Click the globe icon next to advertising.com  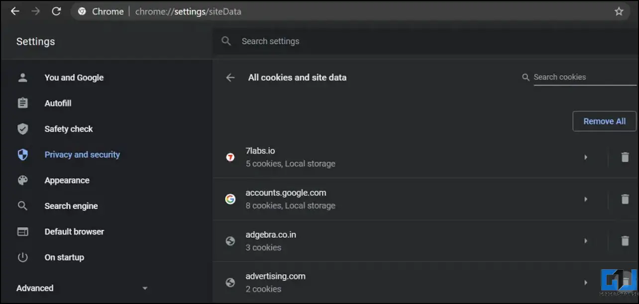[230, 283]
